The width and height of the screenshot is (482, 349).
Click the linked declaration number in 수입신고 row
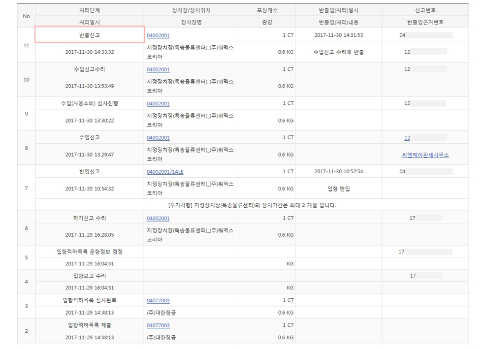[407, 138]
